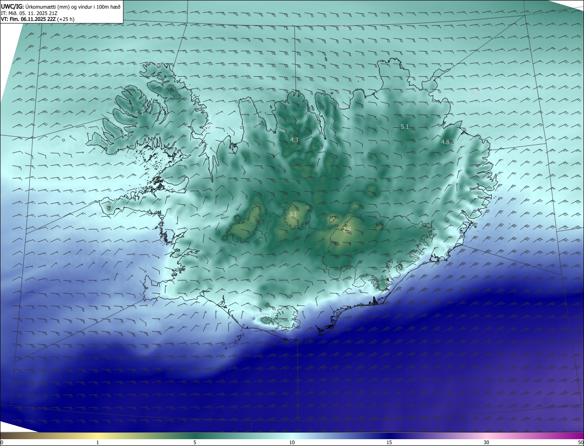Select the initial time line 'IT: Mið. 05. 11. 2025 21Z'

[29, 13]
